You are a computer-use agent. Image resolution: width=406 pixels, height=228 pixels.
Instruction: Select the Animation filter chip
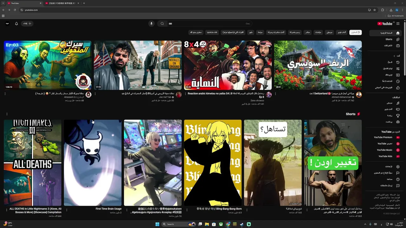pyautogui.click(x=295, y=32)
